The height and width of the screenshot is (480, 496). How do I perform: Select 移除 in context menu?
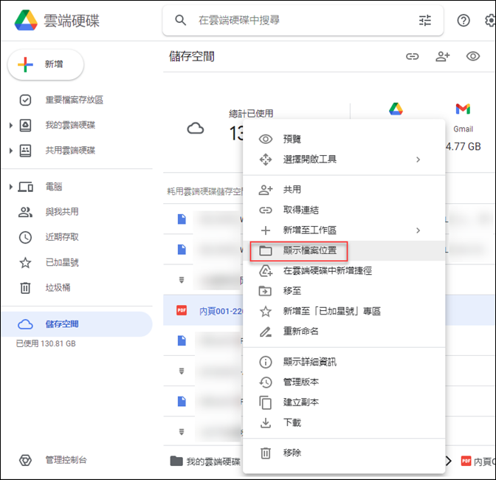tap(344, 453)
